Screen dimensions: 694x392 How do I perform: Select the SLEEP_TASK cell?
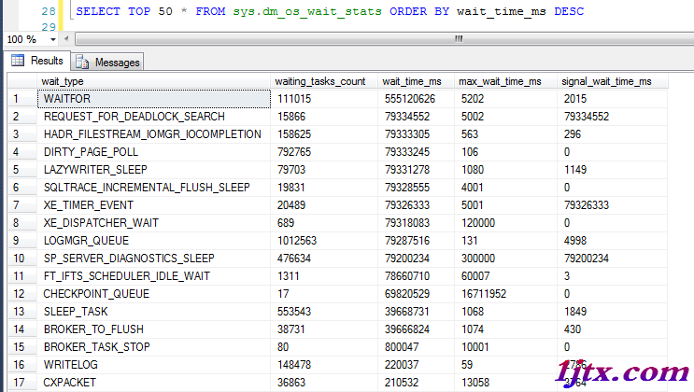pos(153,312)
